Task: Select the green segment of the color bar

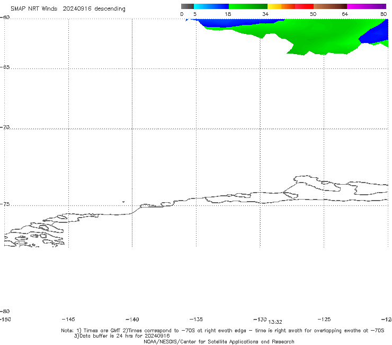Action: pos(248,6)
